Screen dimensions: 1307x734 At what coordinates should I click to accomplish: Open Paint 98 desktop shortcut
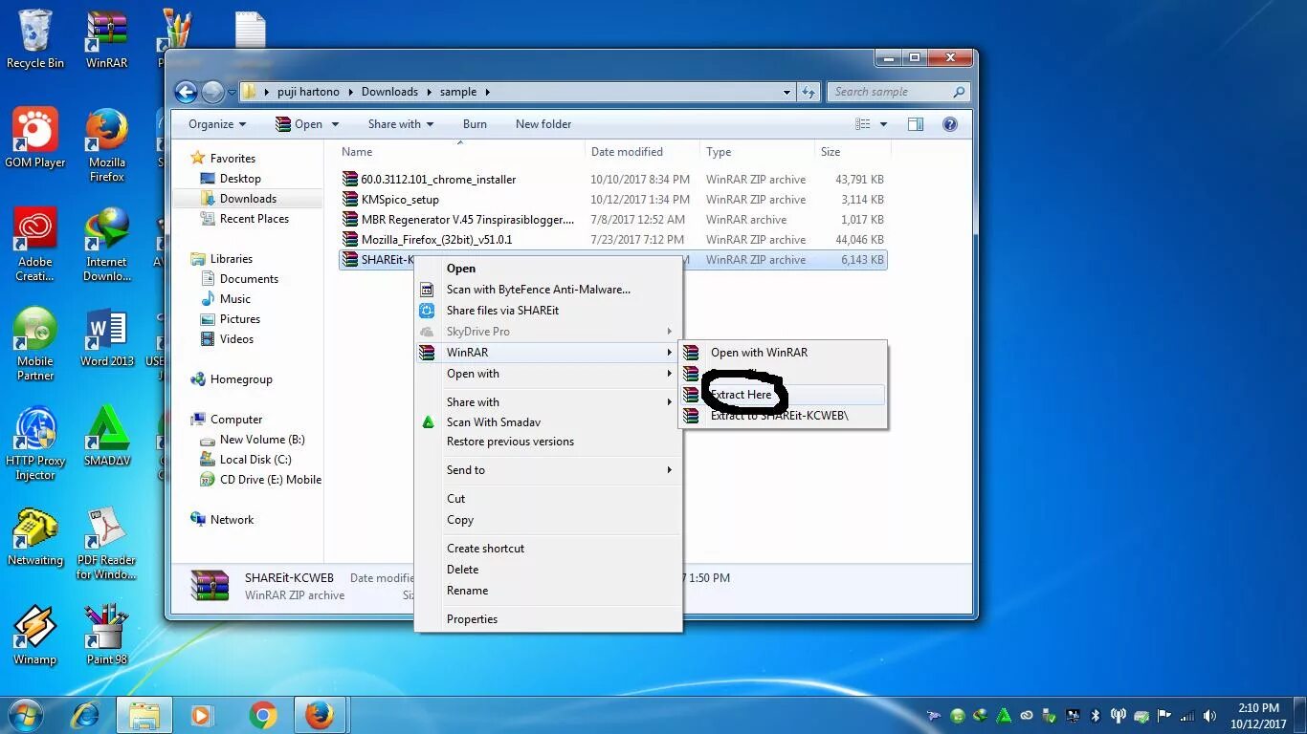pos(107,636)
